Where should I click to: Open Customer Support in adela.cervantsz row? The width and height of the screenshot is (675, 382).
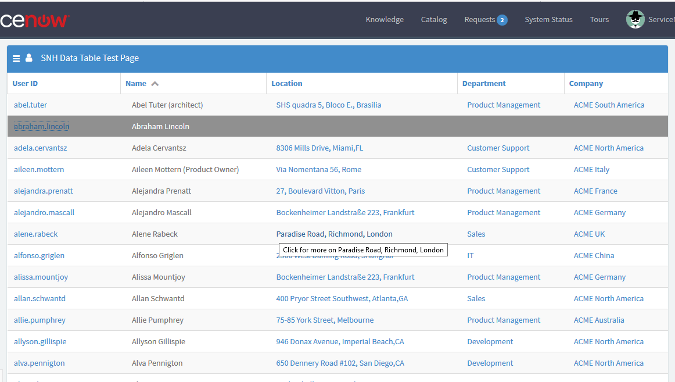click(498, 148)
